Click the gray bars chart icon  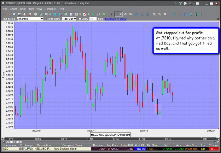(99, 14)
